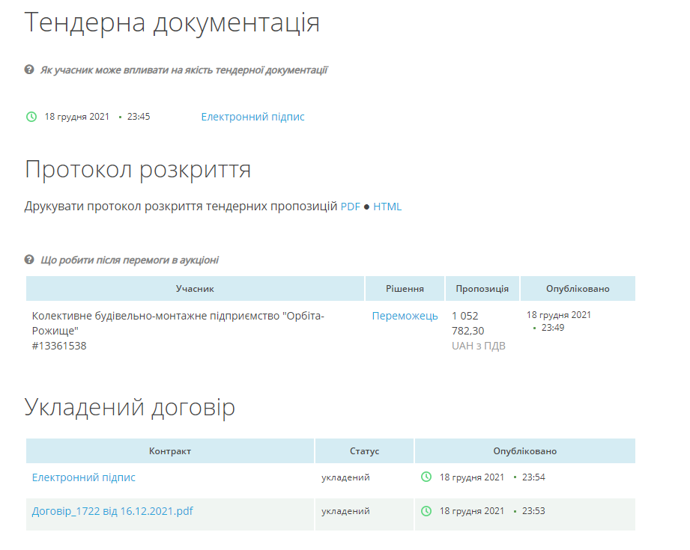
Task: Click the question mark icon beside tender documentation quality hint
Action: click(29, 70)
